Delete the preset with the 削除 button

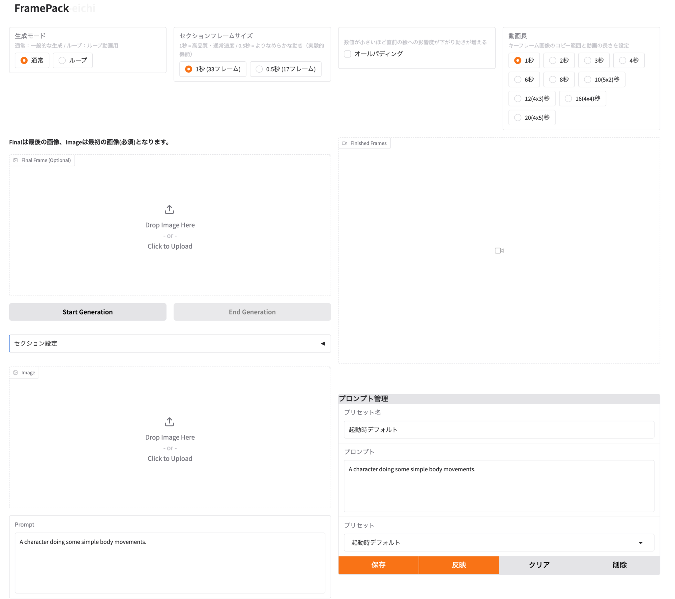coord(620,565)
